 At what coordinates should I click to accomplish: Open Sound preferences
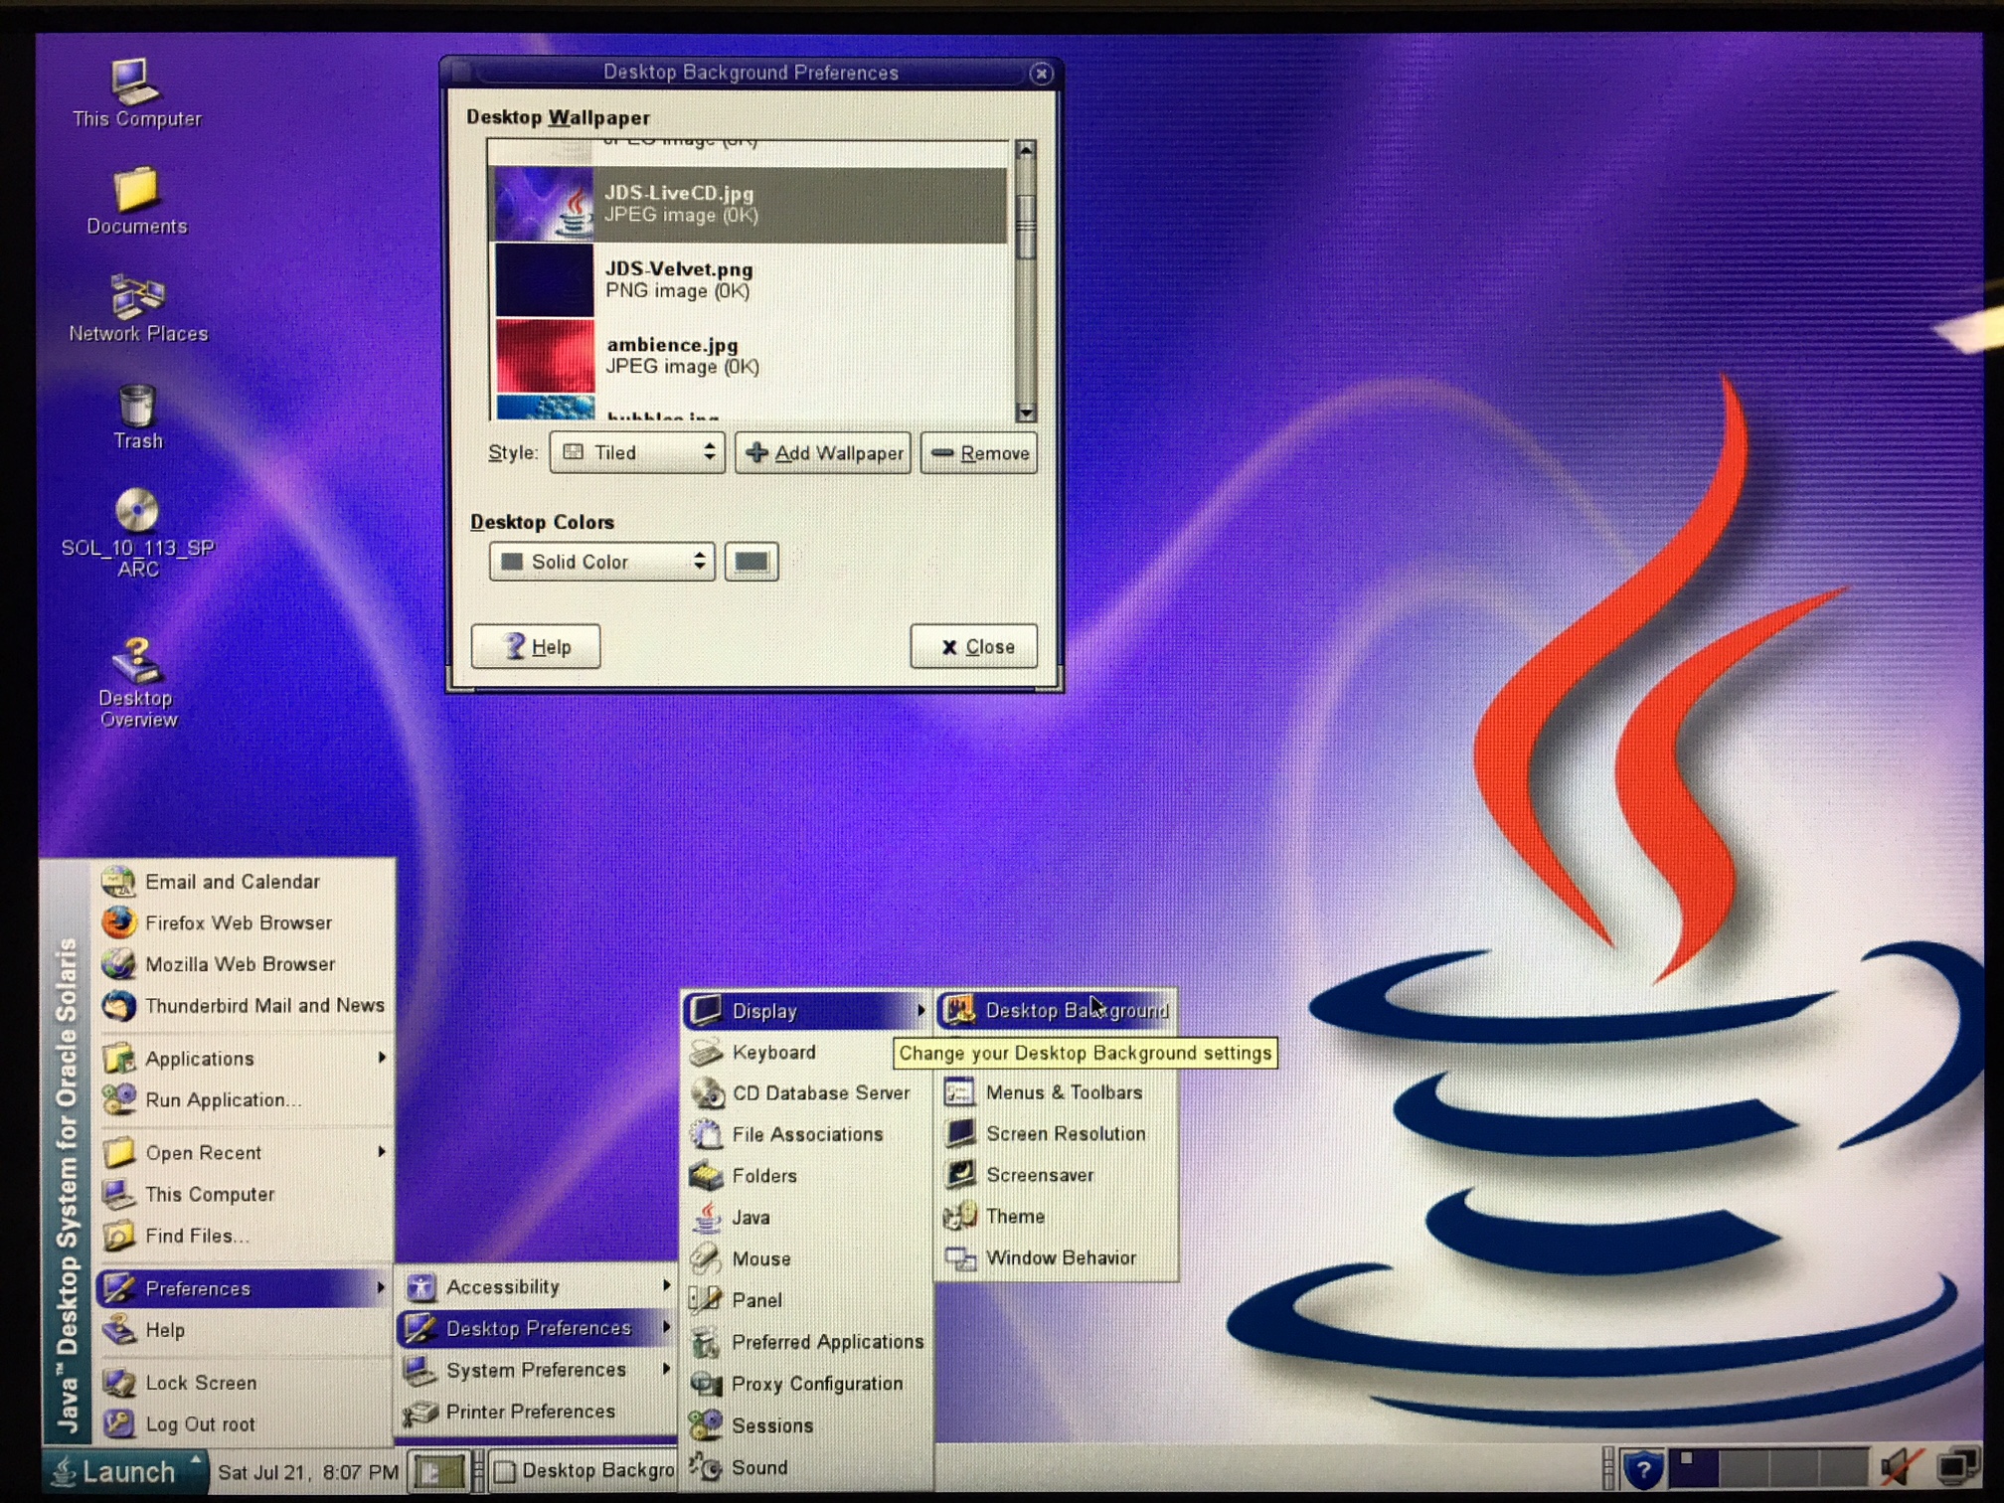pyautogui.click(x=806, y=1467)
